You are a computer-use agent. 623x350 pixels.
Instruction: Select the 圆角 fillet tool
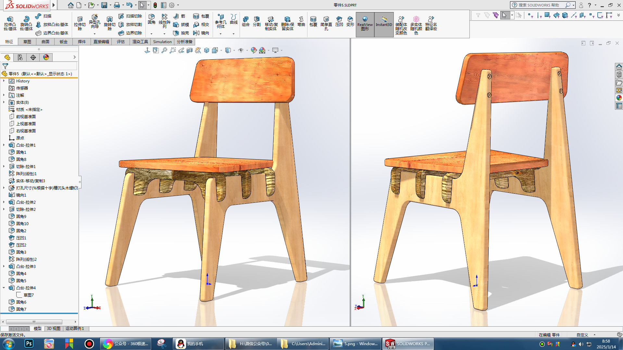151,19
